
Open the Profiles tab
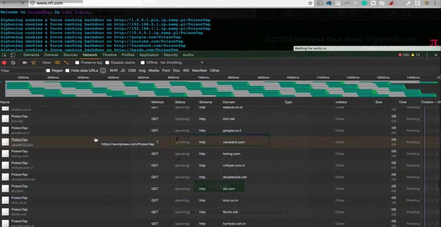tap(128, 55)
